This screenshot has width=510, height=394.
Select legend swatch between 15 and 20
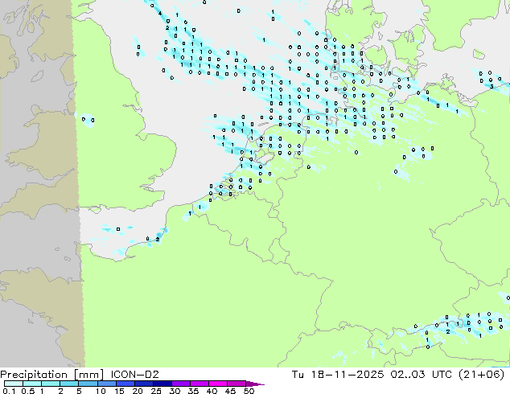[125, 384]
